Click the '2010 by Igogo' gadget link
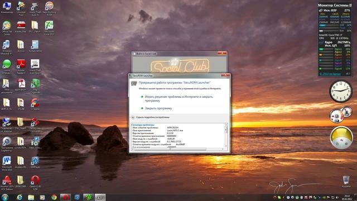This screenshot has width=357, height=201. 330,74
